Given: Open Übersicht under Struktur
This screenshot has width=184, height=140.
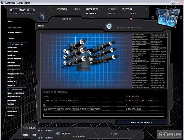Looking at the screenshot, I should coord(13,48).
